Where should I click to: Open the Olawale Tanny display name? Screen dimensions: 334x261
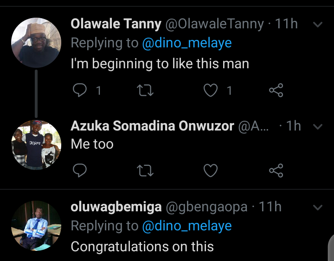(x=116, y=24)
